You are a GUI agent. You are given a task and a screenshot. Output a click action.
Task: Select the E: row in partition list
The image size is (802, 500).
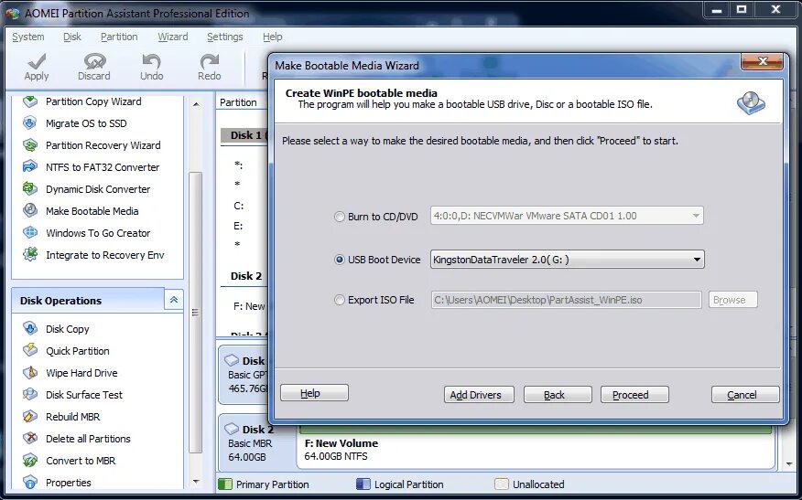tap(238, 226)
